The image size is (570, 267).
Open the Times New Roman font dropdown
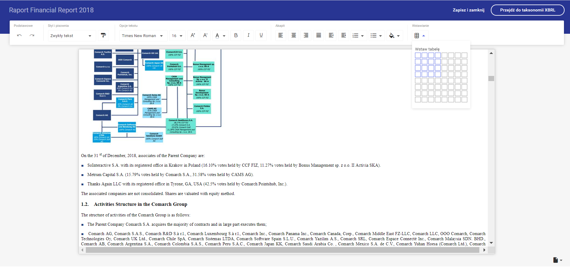[143, 36]
